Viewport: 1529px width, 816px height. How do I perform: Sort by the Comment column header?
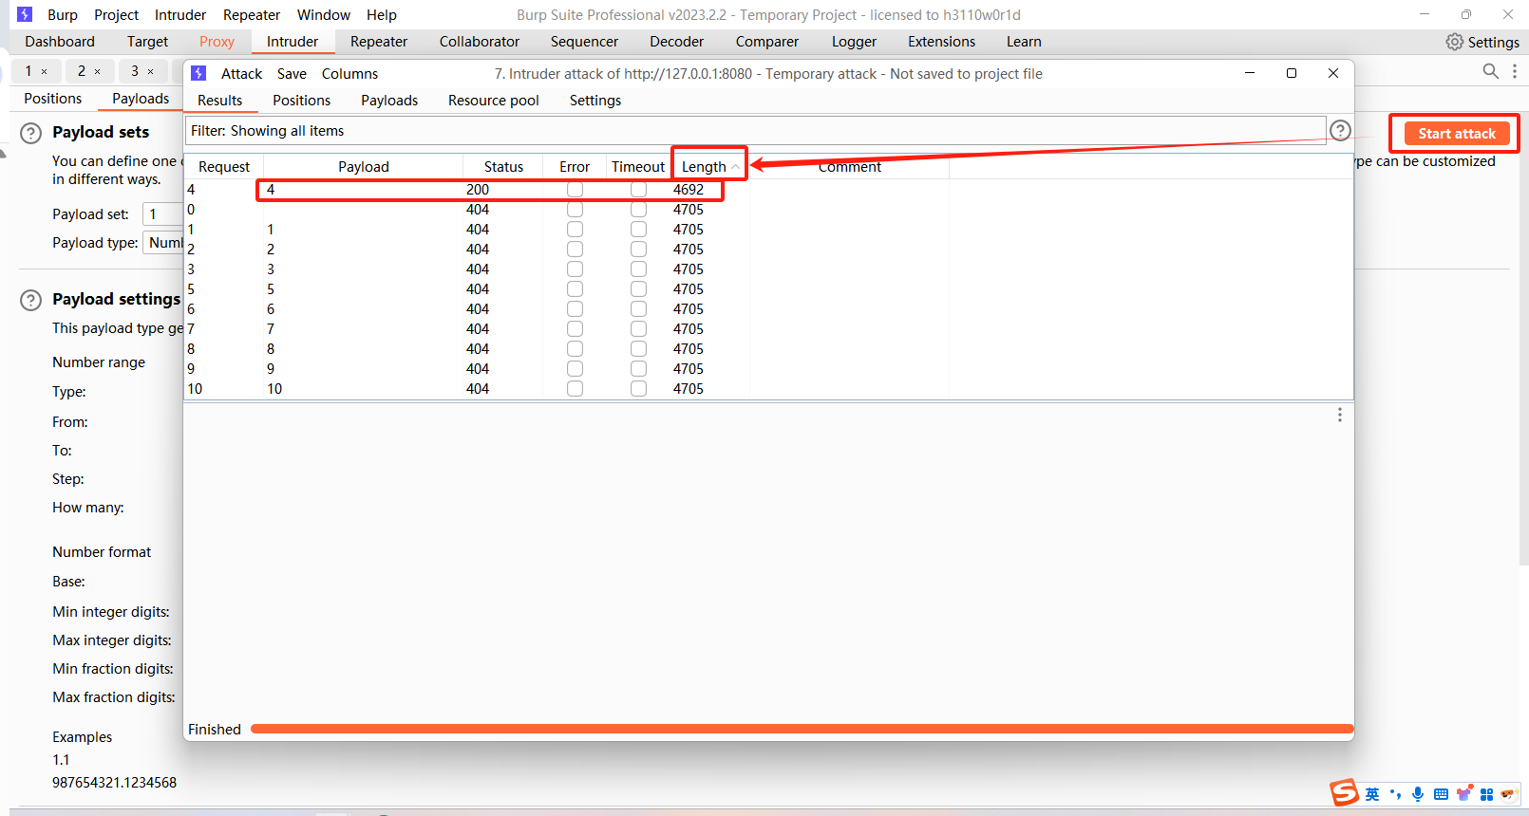[849, 167]
